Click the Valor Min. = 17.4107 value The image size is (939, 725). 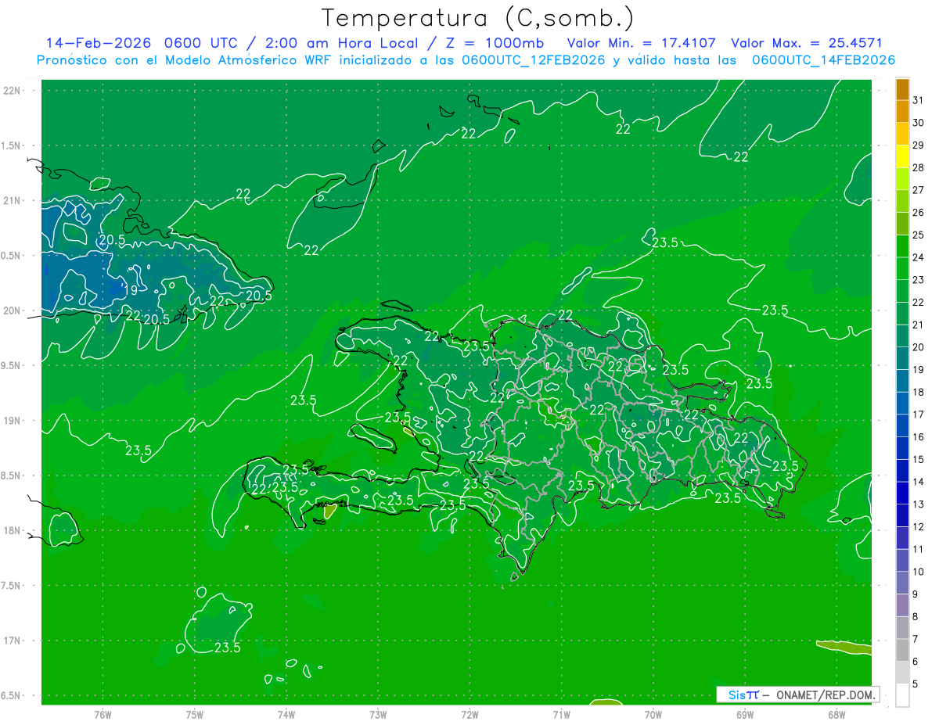[x=641, y=43]
